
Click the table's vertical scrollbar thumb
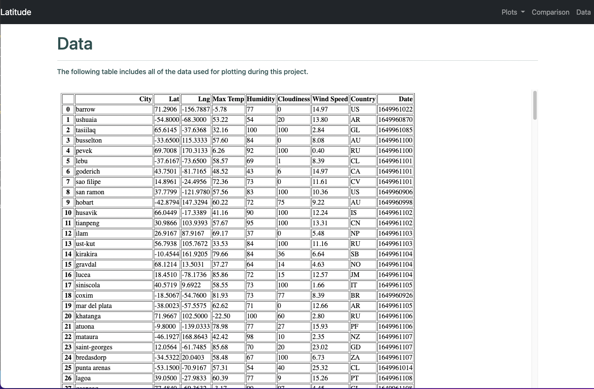(x=535, y=105)
